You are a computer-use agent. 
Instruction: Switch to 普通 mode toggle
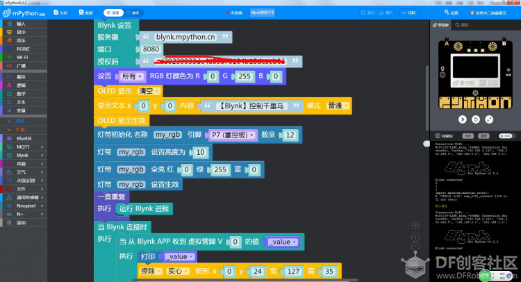(113, 13)
